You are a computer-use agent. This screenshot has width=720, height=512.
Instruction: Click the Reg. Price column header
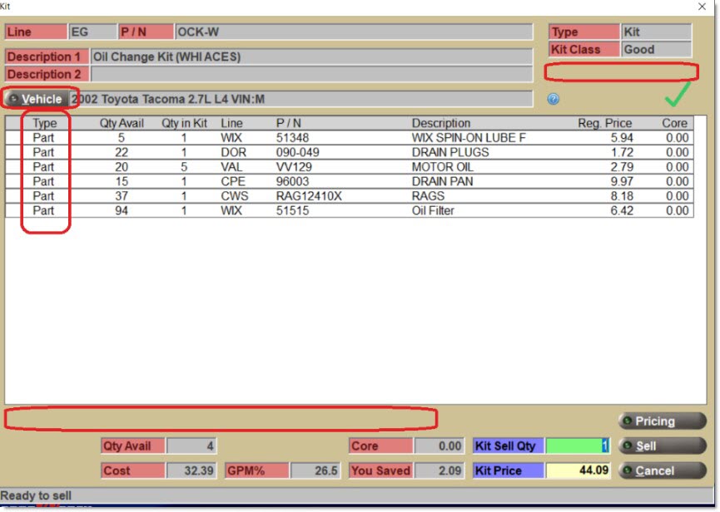click(x=605, y=124)
